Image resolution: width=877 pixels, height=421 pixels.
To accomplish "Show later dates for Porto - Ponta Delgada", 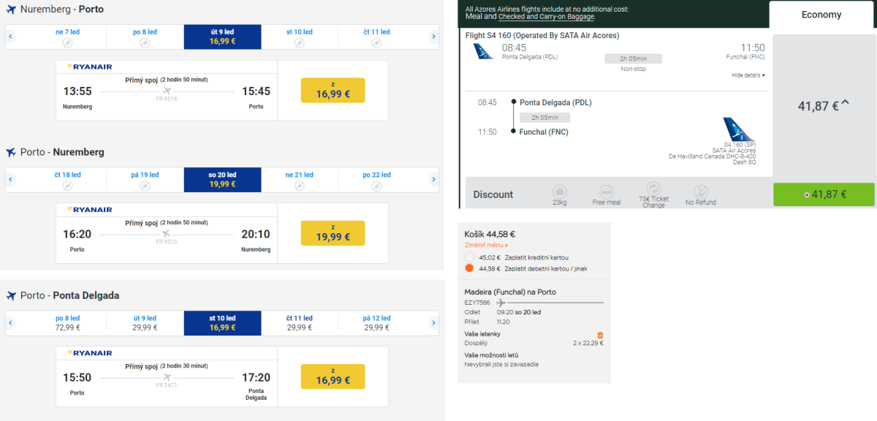I will (x=433, y=322).
